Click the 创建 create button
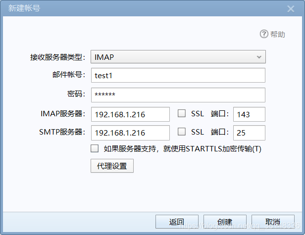Image resolution: width=305 pixels, height=235 pixels. pos(225,222)
